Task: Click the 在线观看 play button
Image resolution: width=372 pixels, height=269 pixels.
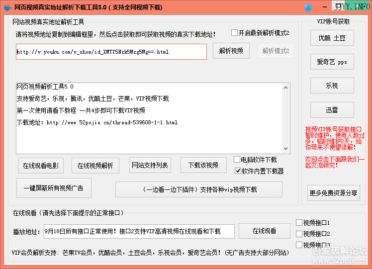Action: [x=264, y=231]
